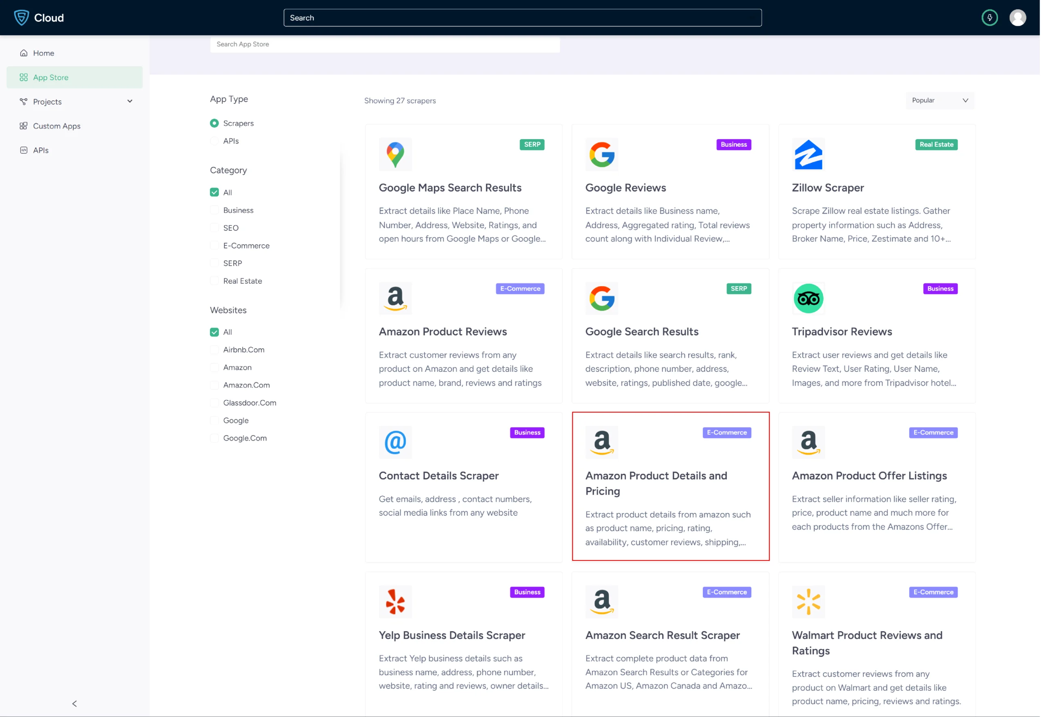Open the Zillow Scraper title
Viewport: 1041px width, 717px height.
(x=828, y=188)
